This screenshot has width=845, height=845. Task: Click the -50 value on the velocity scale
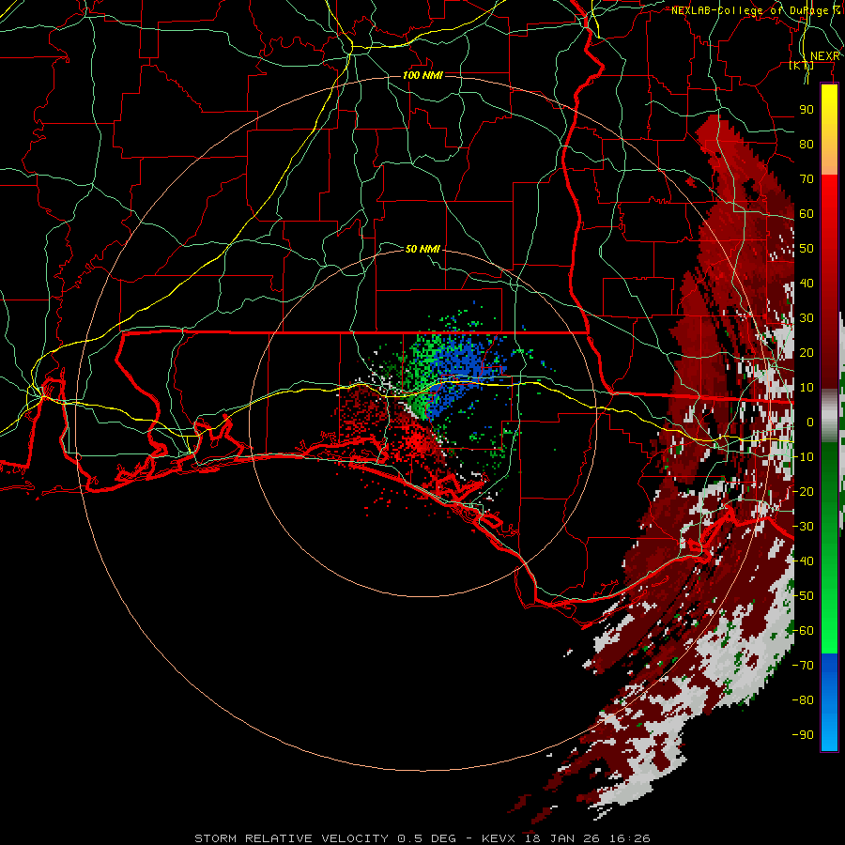point(803,595)
